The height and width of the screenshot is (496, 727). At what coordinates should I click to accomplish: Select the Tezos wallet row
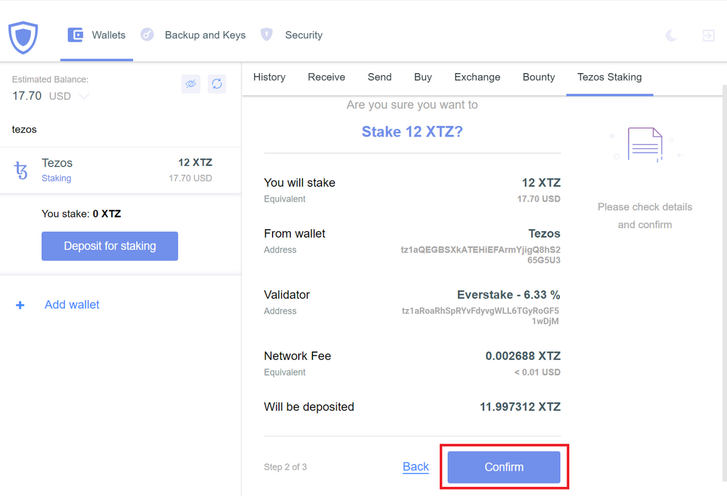[121, 170]
